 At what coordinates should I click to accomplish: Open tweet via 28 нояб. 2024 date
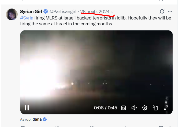click(97, 11)
